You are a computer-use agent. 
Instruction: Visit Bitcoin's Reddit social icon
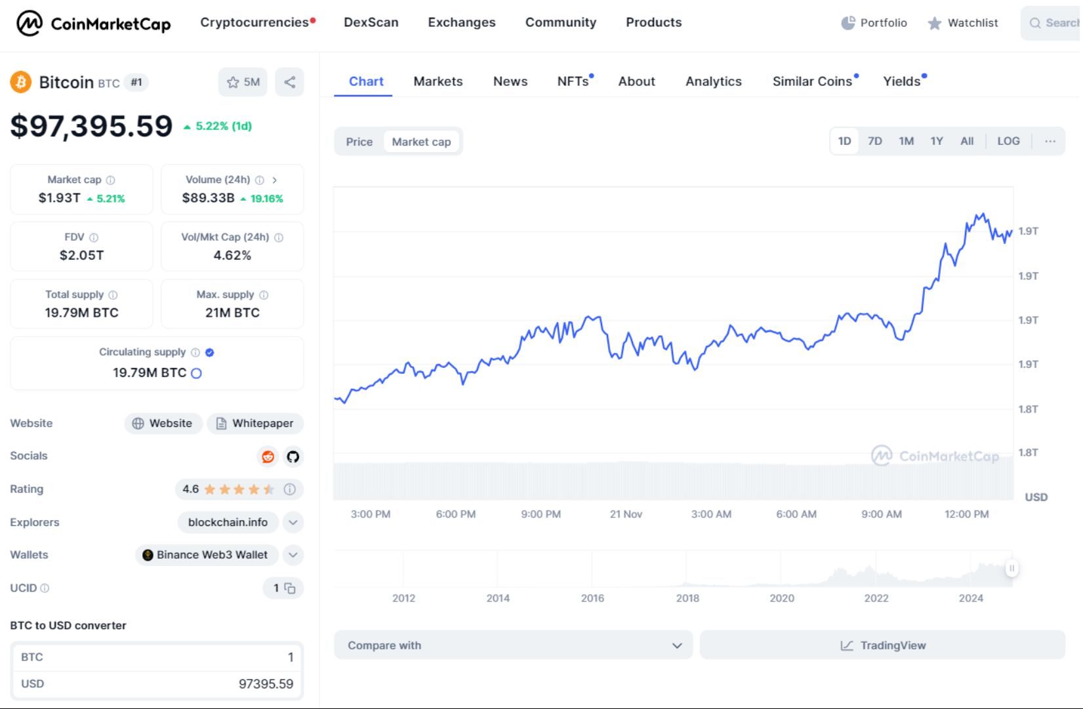pos(268,456)
